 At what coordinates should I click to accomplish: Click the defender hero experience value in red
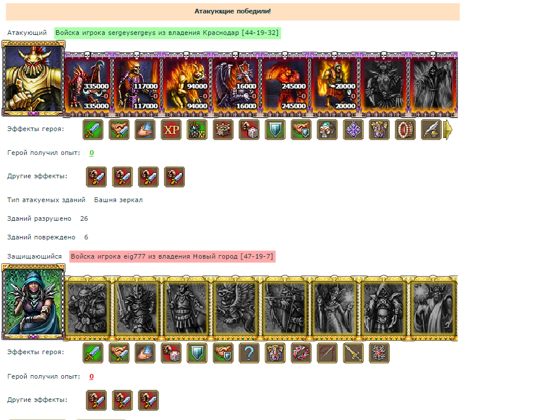[x=92, y=377]
